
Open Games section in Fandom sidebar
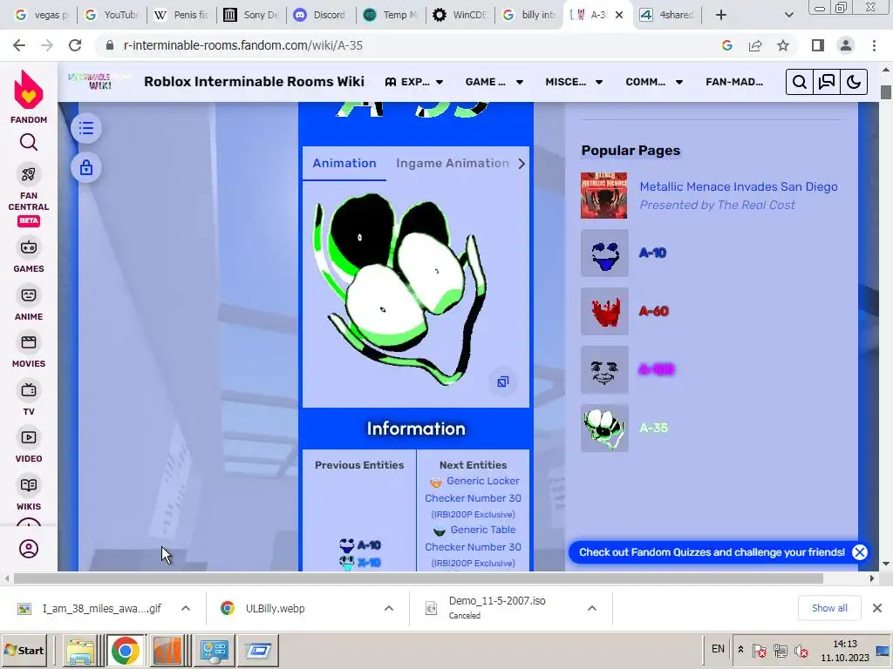pos(29,255)
